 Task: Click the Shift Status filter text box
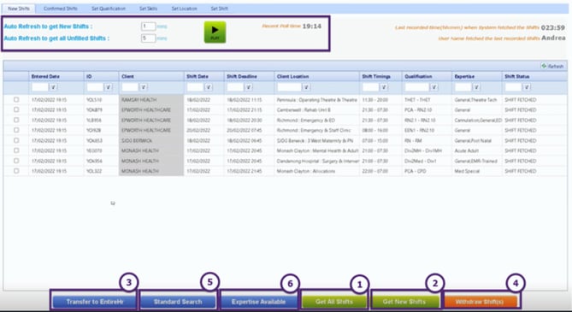(513, 87)
